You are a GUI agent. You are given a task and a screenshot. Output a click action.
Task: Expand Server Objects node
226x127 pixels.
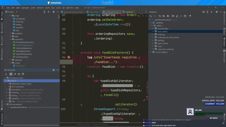(151, 52)
